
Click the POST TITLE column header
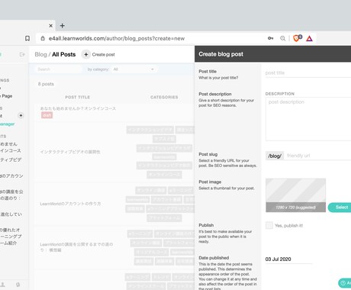[x=77, y=97]
